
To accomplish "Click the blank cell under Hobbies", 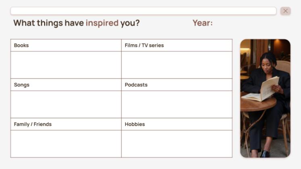I will pyautogui.click(x=176, y=144).
